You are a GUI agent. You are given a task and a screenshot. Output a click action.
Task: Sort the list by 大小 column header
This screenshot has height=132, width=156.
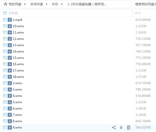138,13
